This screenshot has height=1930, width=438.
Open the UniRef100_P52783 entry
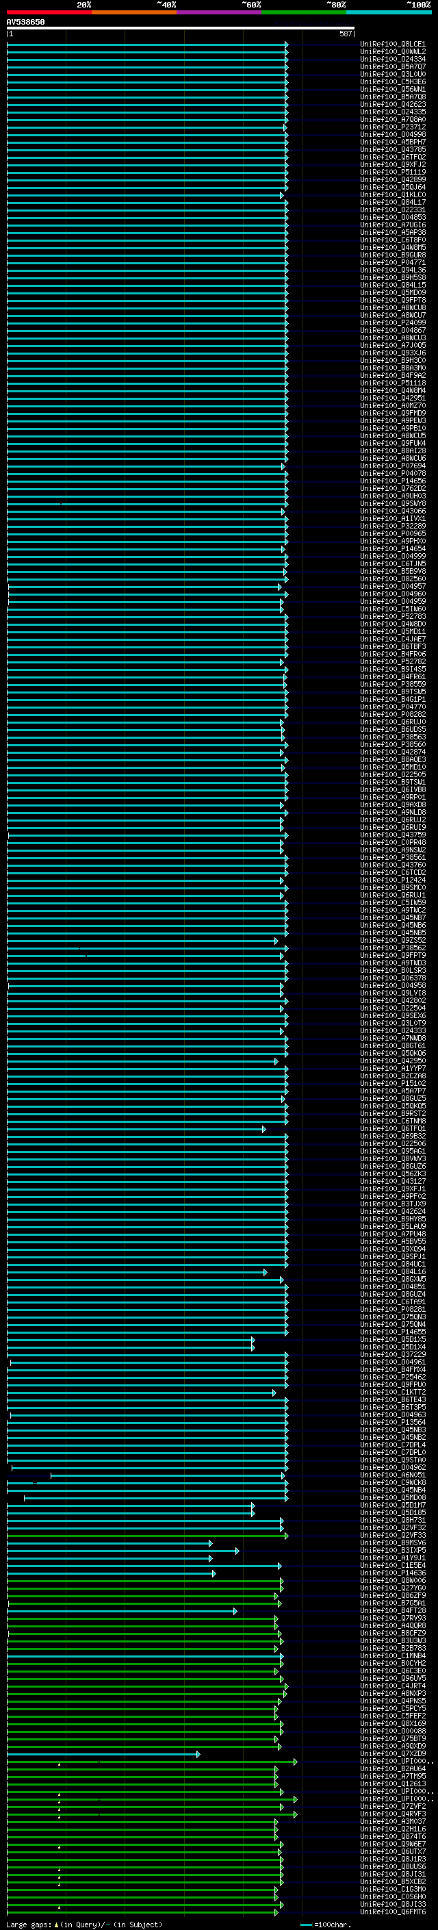click(393, 617)
